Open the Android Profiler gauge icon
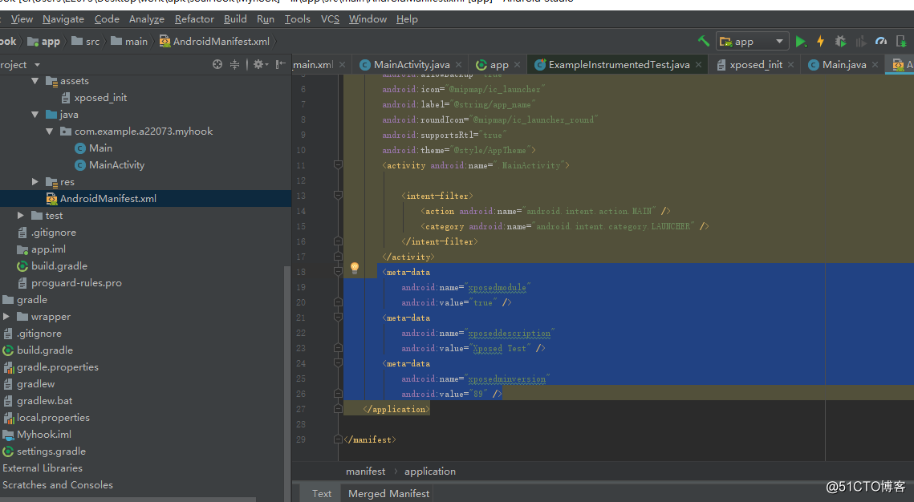This screenshot has height=502, width=914. coord(881,42)
